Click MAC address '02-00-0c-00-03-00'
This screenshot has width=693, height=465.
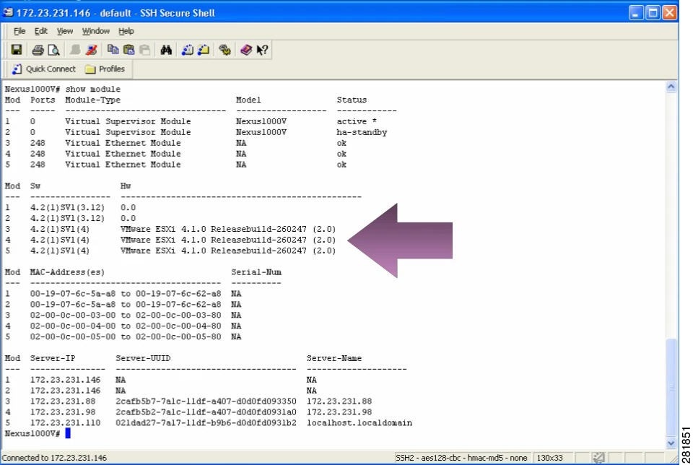pyautogui.click(x=73, y=315)
